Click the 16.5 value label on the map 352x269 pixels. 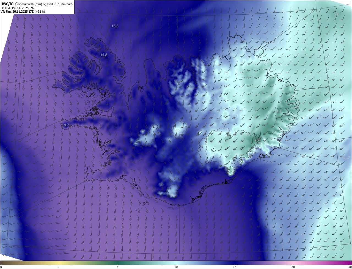115,26
